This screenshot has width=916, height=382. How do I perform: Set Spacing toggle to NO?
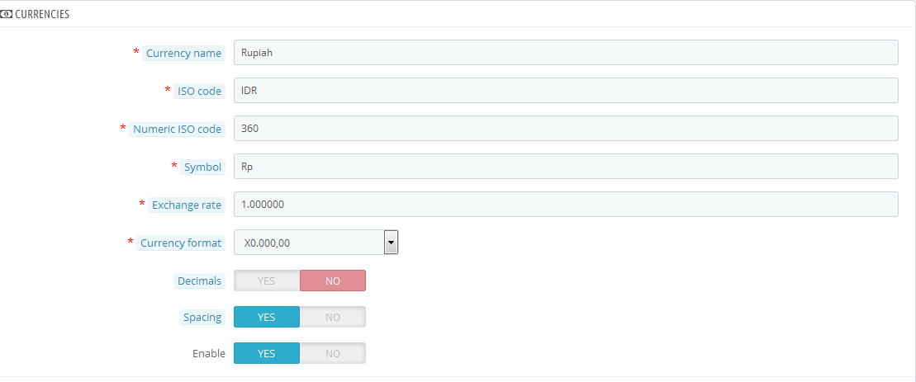click(332, 317)
